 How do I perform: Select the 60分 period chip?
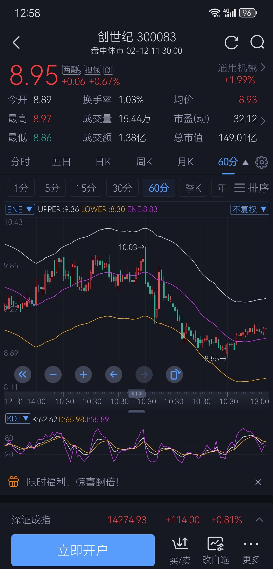point(159,188)
